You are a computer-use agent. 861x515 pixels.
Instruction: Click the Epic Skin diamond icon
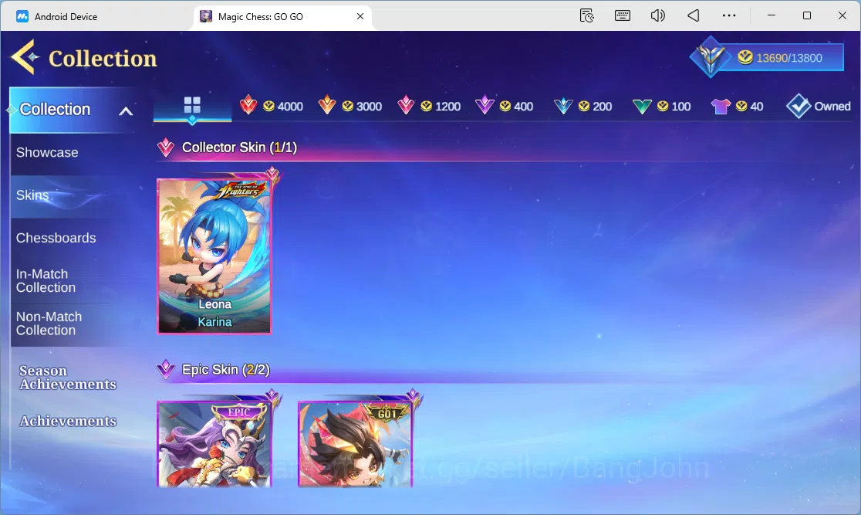point(166,369)
